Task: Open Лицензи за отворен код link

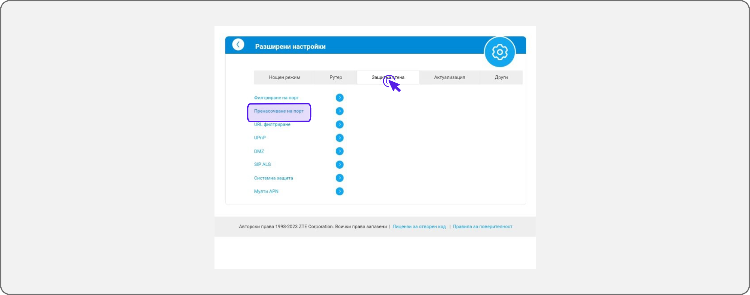Action: [419, 226]
